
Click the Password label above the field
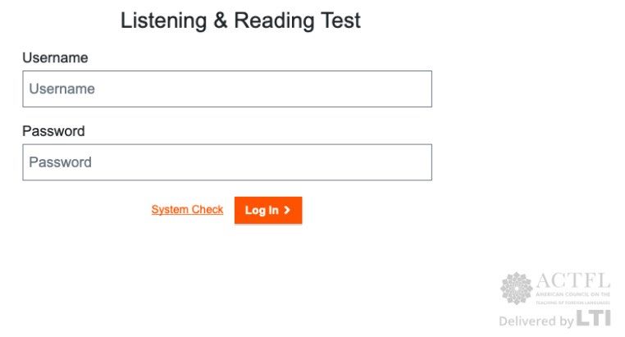pyautogui.click(x=53, y=131)
